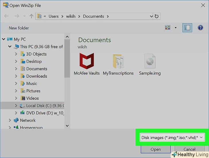Select Local Disk (C:) in sidebar
209x158 pixels.
pyautogui.click(x=43, y=106)
